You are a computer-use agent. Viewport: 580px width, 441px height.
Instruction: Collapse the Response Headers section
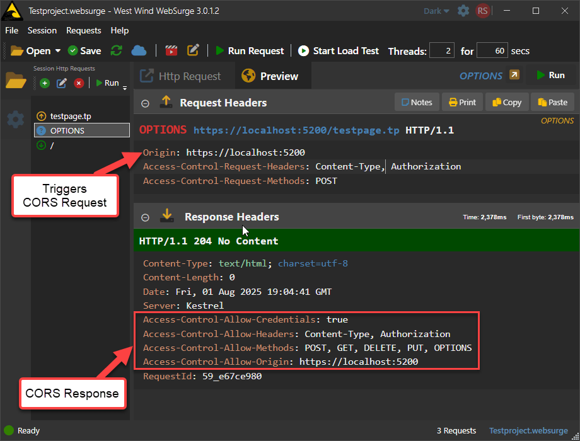145,217
